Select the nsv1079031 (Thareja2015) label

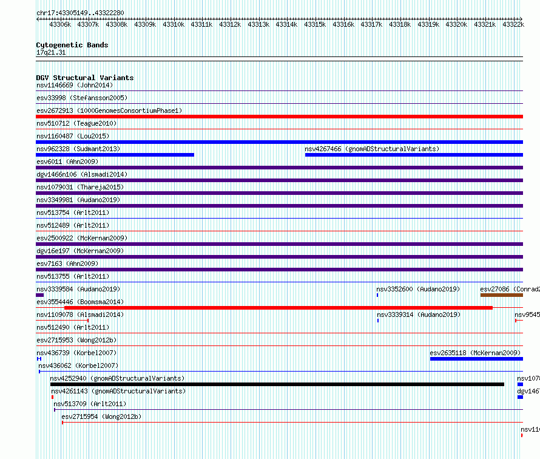coord(80,187)
